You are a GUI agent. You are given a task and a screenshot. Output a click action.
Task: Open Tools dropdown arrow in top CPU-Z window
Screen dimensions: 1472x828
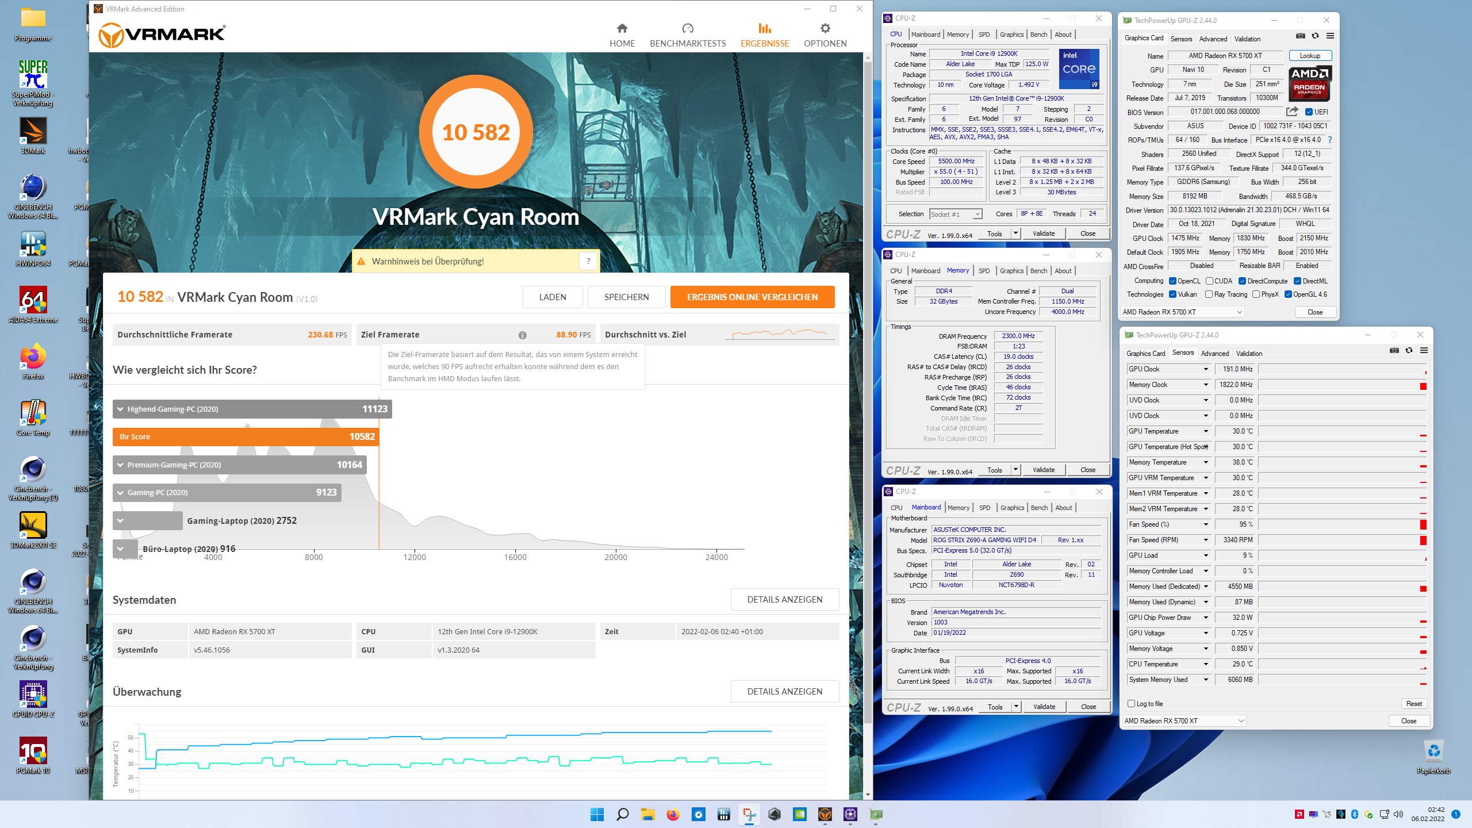1015,233
